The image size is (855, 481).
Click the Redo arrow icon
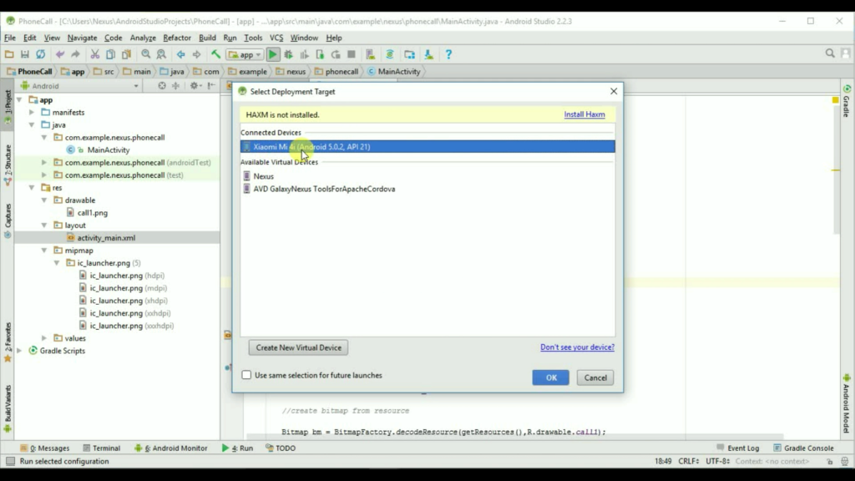pos(75,54)
